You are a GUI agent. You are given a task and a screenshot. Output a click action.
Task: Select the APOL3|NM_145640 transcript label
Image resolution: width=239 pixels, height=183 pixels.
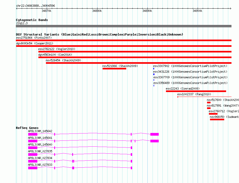tap(40, 145)
